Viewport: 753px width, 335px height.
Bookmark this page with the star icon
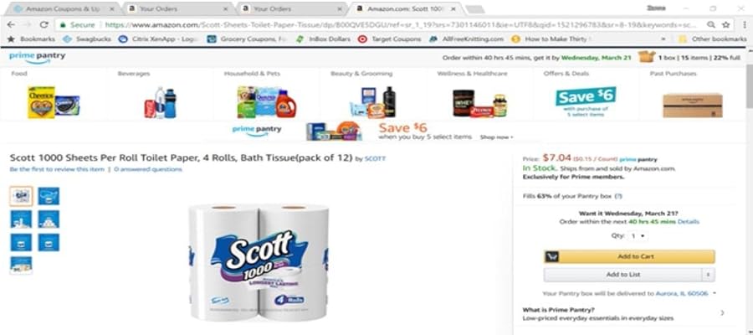coord(725,24)
